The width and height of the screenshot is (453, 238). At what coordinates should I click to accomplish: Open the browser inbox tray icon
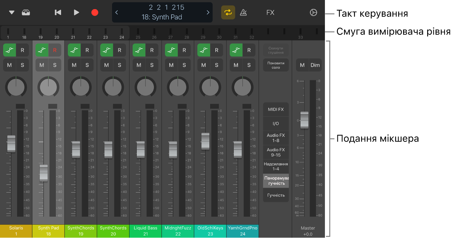26,13
